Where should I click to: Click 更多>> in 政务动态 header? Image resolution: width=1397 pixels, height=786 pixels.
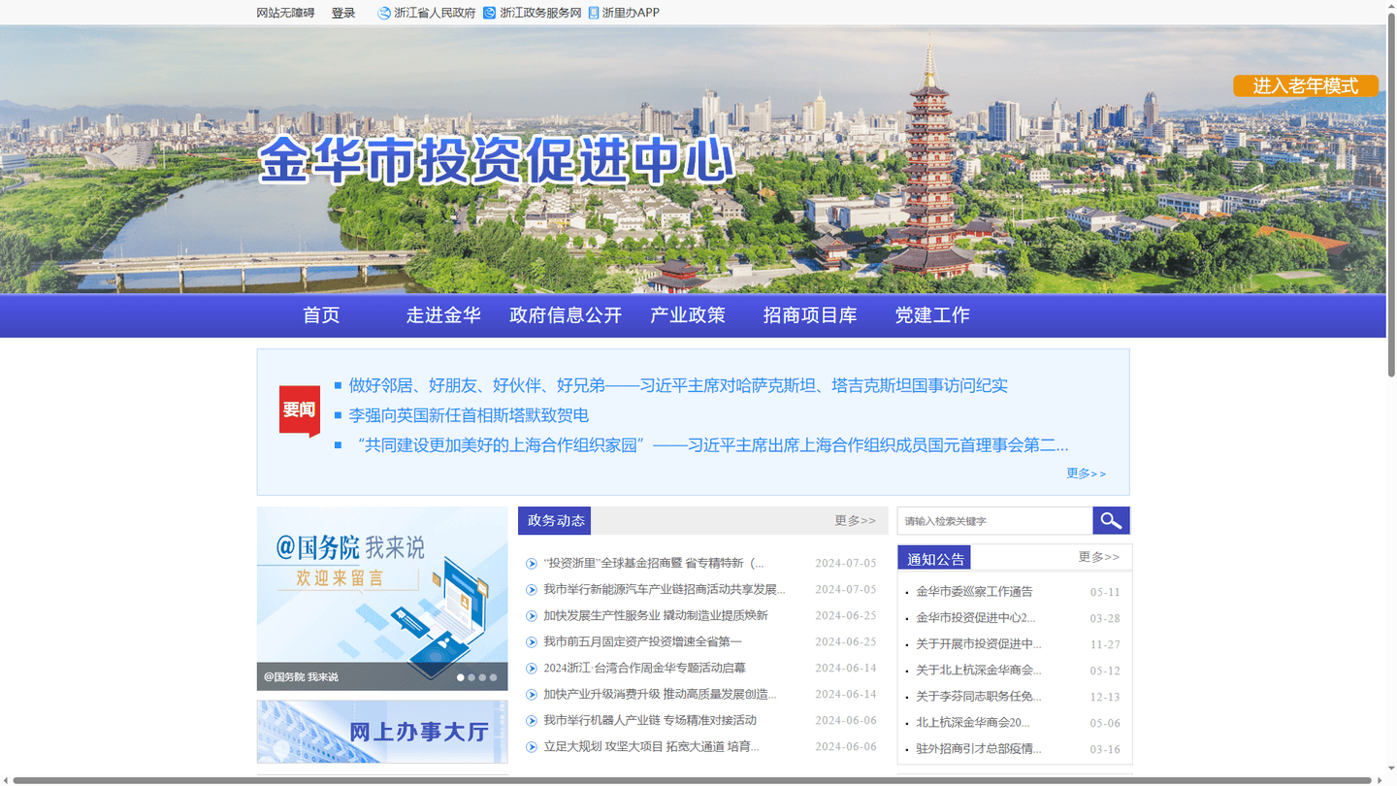coord(855,521)
